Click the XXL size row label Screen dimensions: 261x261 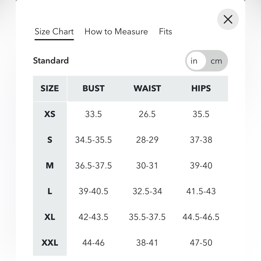[50, 243]
